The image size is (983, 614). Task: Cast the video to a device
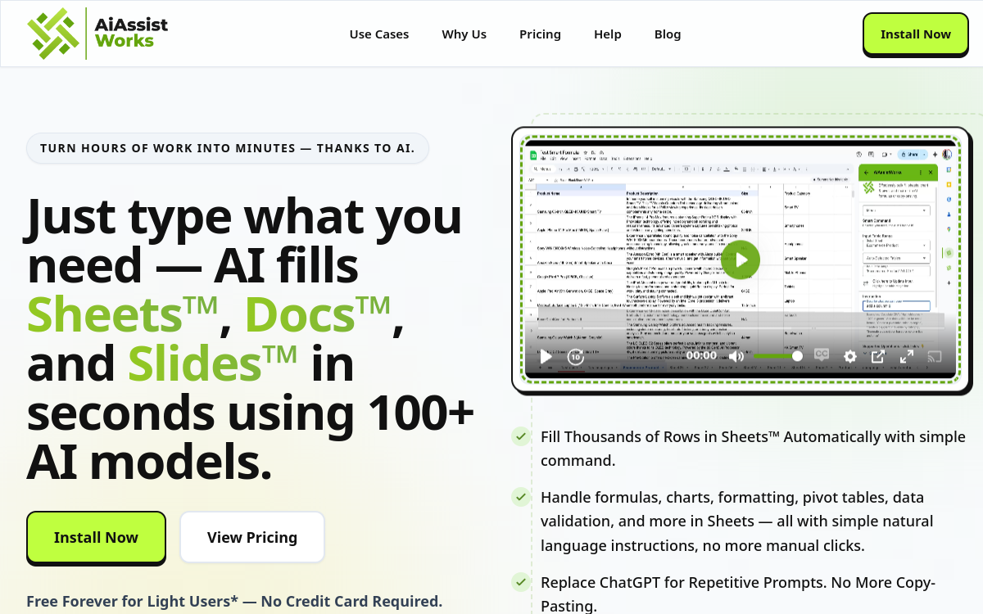click(x=935, y=356)
